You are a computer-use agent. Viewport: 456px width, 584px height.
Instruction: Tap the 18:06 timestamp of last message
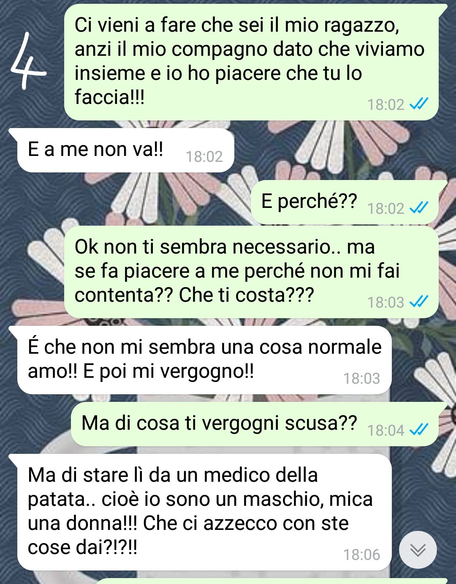click(x=361, y=554)
